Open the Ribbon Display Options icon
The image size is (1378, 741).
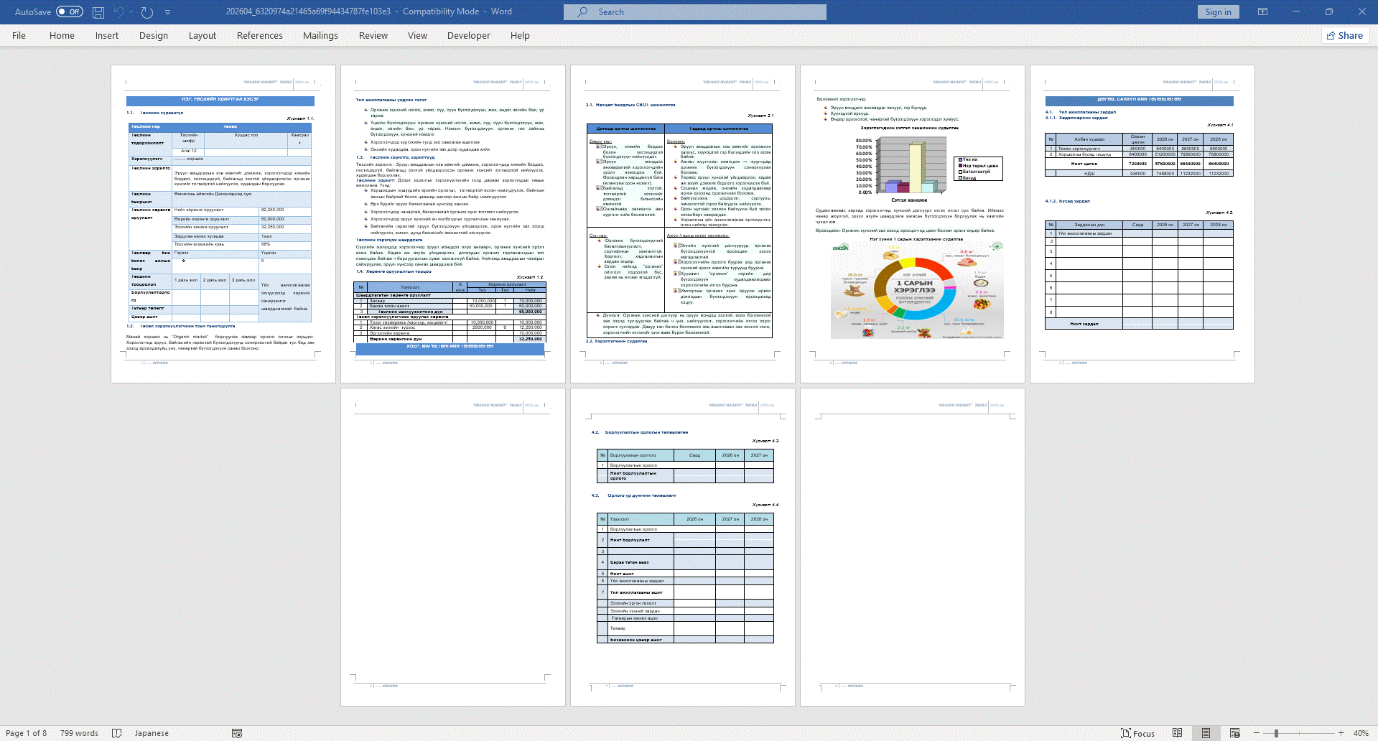[1262, 12]
